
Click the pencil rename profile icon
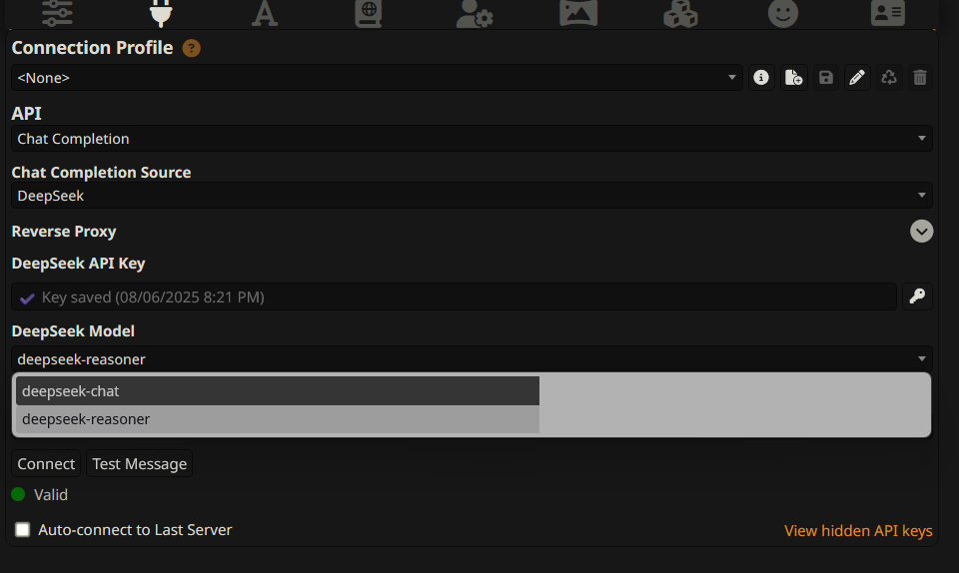(857, 78)
